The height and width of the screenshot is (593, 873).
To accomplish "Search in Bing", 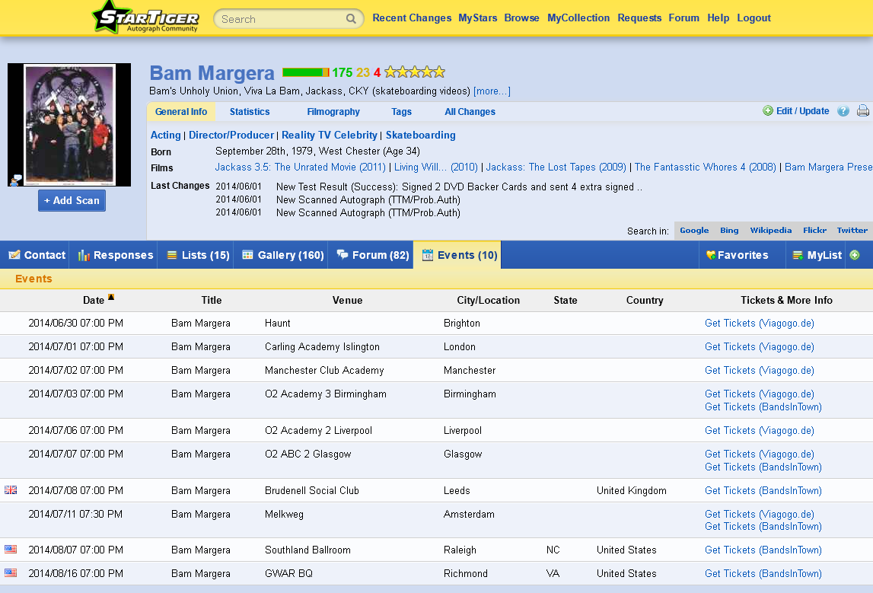I will click(x=729, y=230).
